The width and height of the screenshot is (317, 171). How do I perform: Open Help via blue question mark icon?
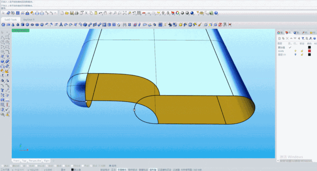(x=216, y=13)
